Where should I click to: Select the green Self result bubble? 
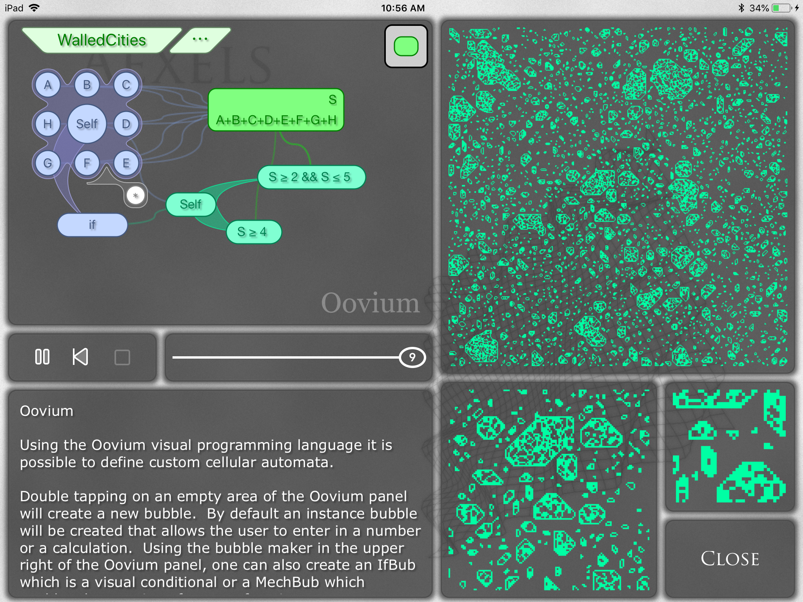(x=191, y=204)
